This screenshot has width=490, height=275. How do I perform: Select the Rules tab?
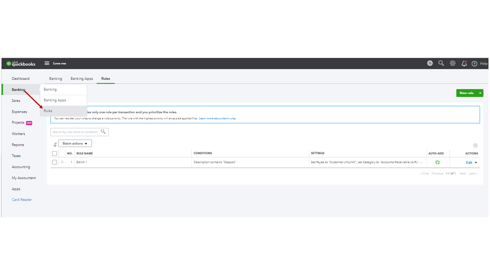pyautogui.click(x=105, y=79)
